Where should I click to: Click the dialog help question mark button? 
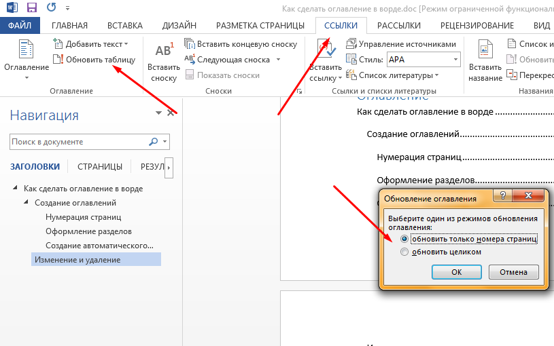click(503, 196)
